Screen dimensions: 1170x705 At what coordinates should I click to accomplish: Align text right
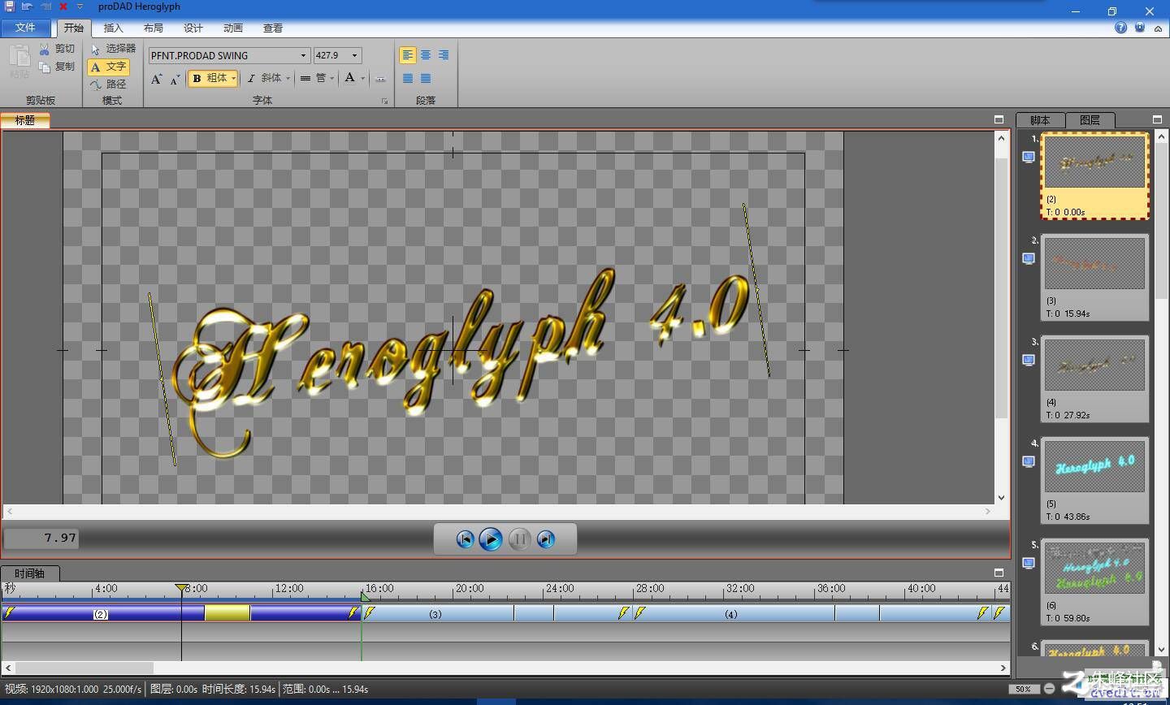point(444,55)
